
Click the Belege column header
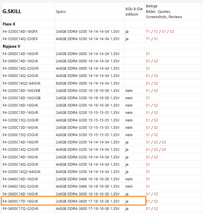(x=164, y=11)
